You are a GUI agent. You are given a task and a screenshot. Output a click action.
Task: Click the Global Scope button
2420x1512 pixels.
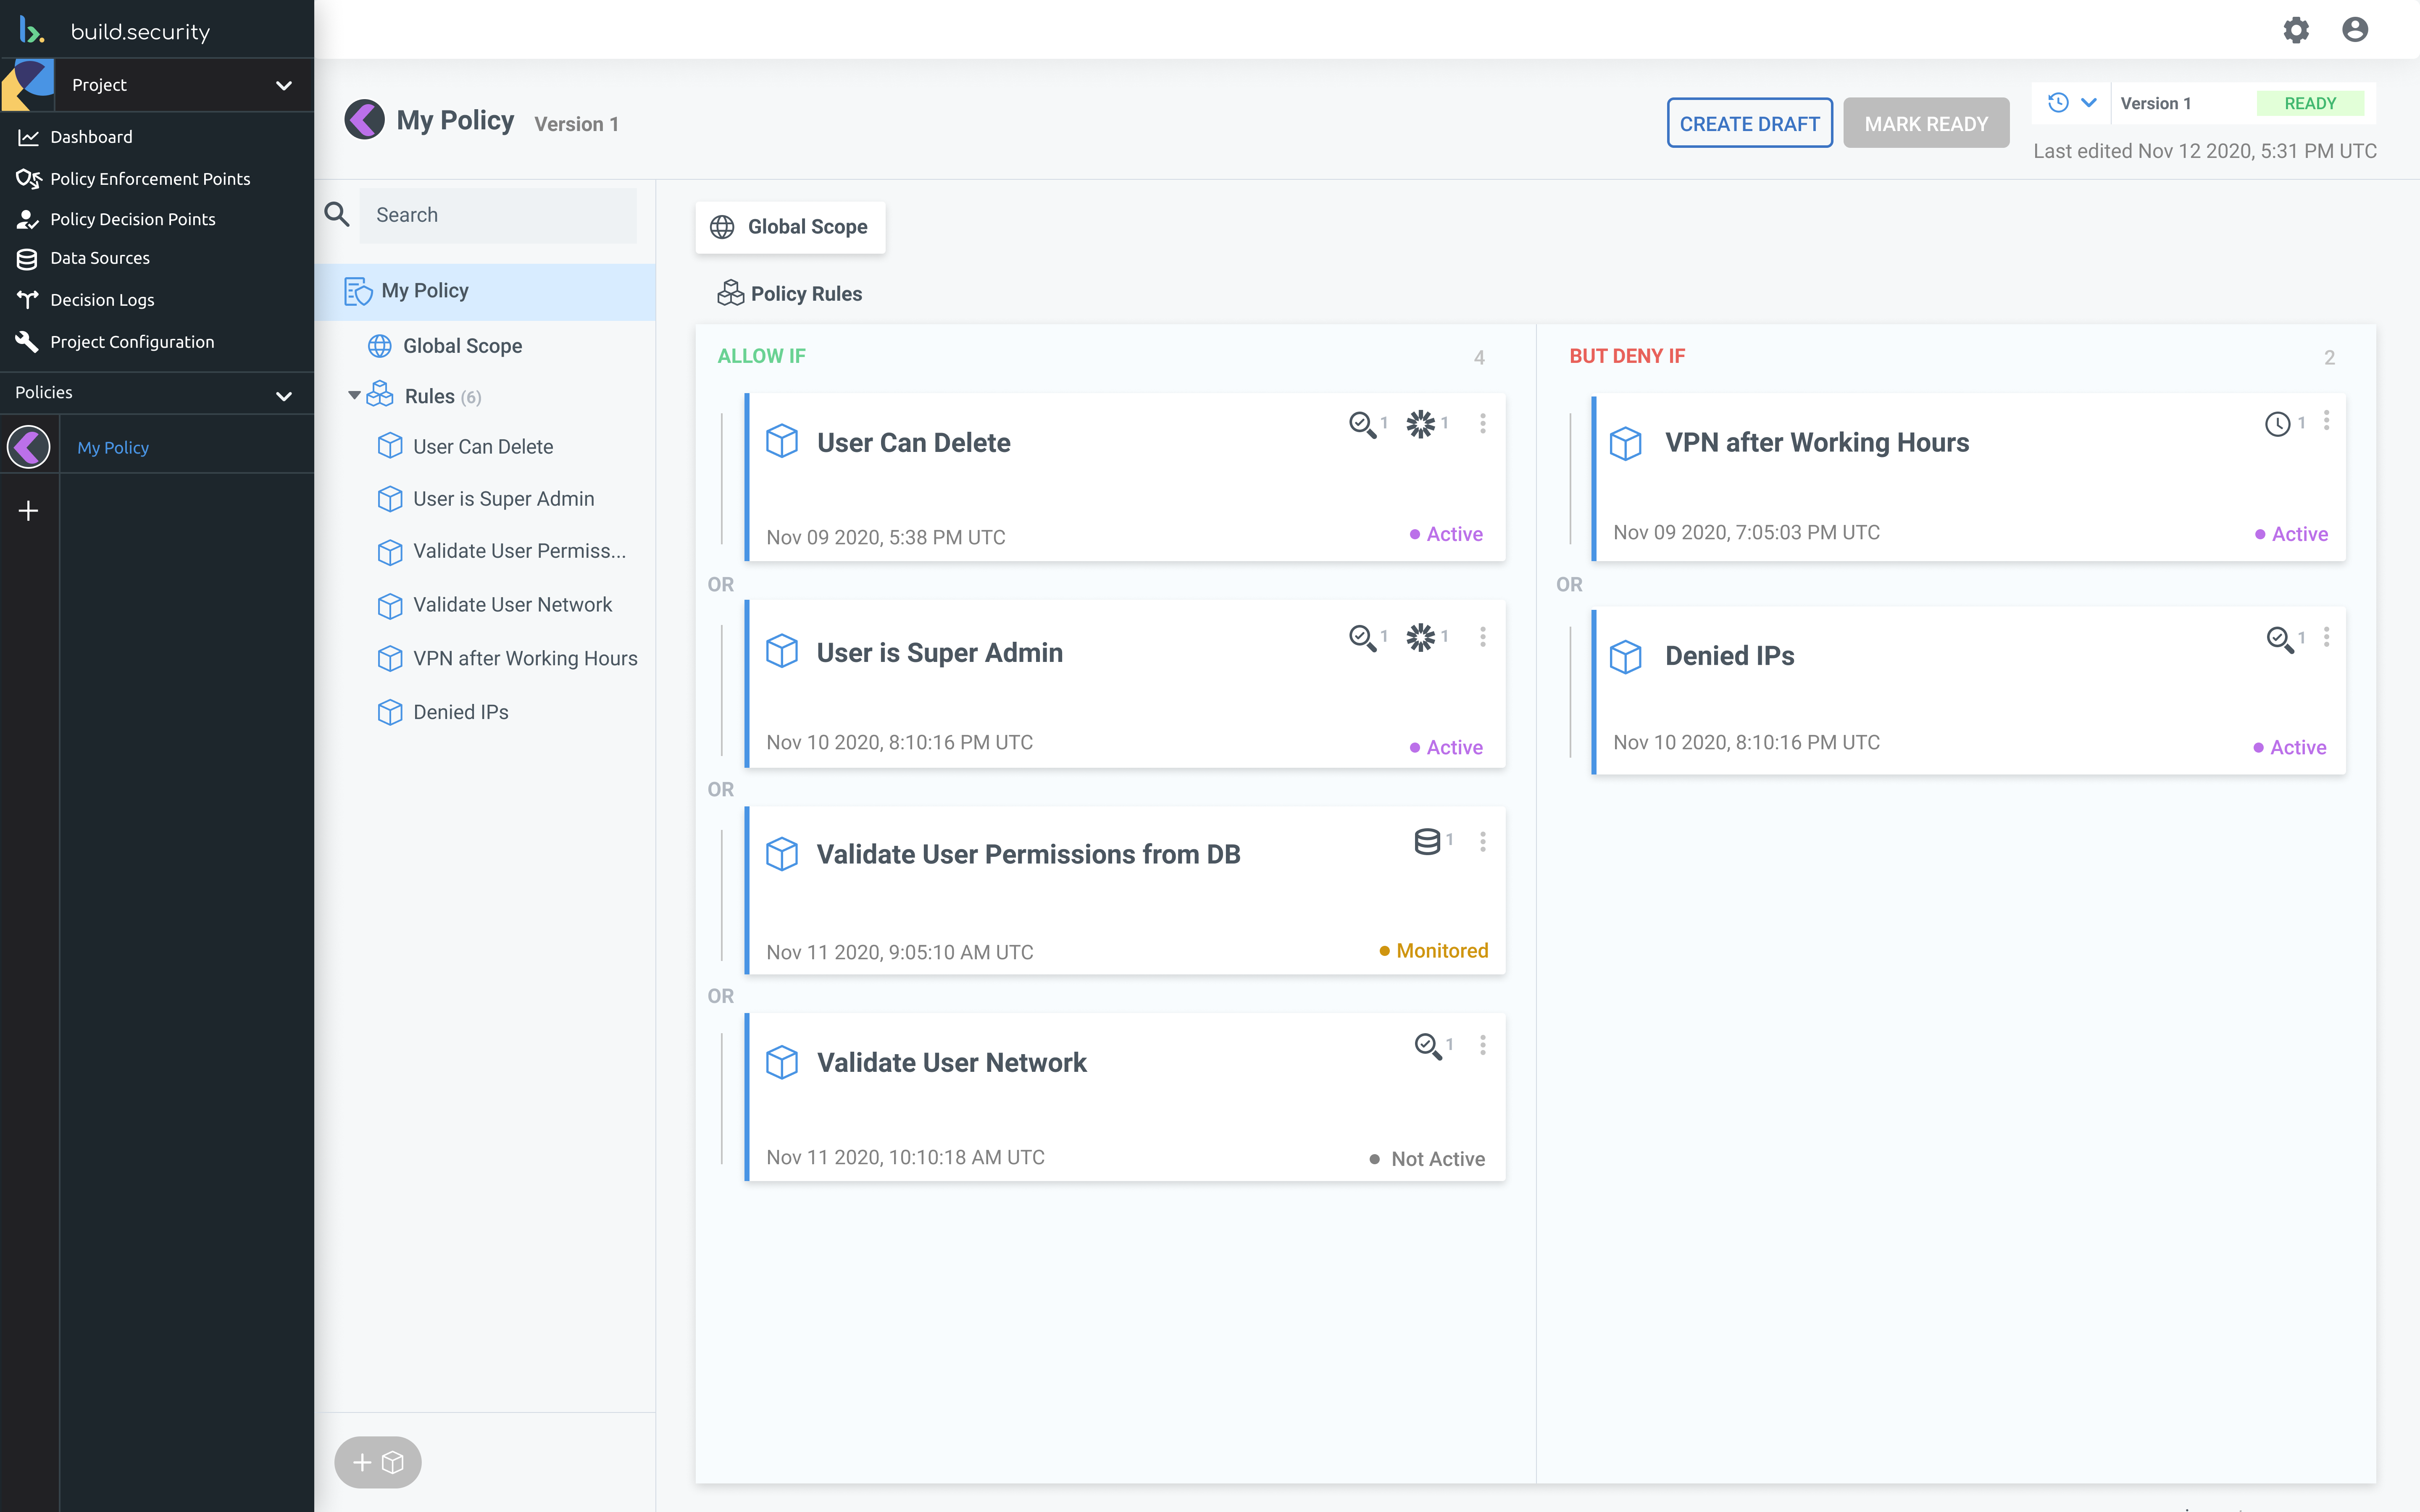790,227
